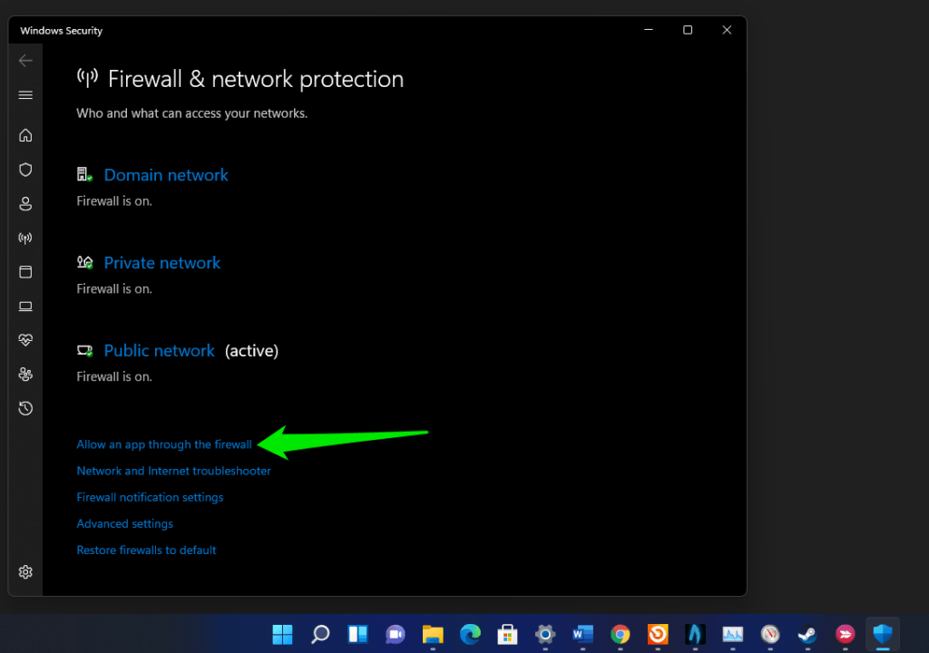Open Windows Security settings gear
Viewport: 929px width, 653px height.
tap(24, 571)
